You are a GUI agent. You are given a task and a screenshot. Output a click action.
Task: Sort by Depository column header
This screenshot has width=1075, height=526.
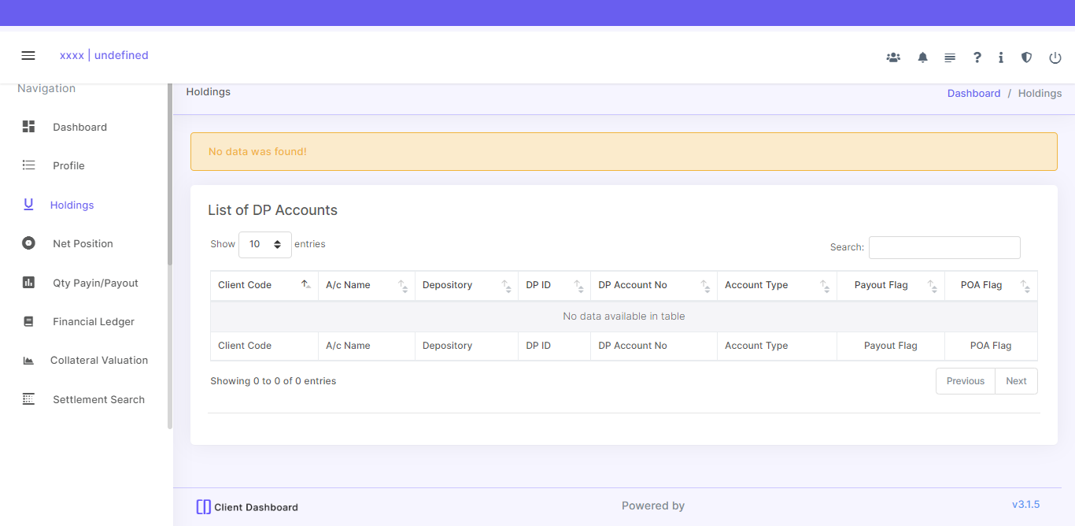pos(466,285)
